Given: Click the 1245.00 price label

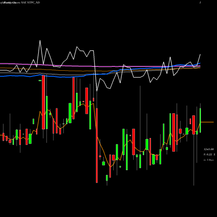Looking at the screenshot, I should pos(209,149).
